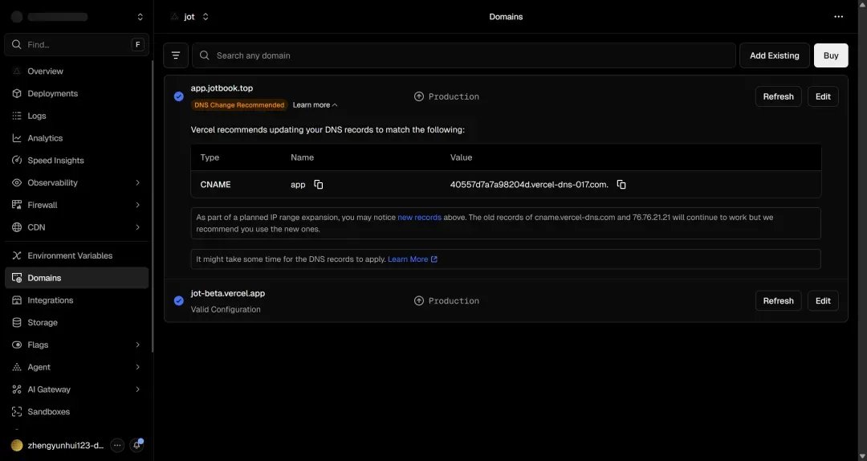This screenshot has width=867, height=461.
Task: Open the zhengyunhui123 account profile
Action: click(x=58, y=445)
